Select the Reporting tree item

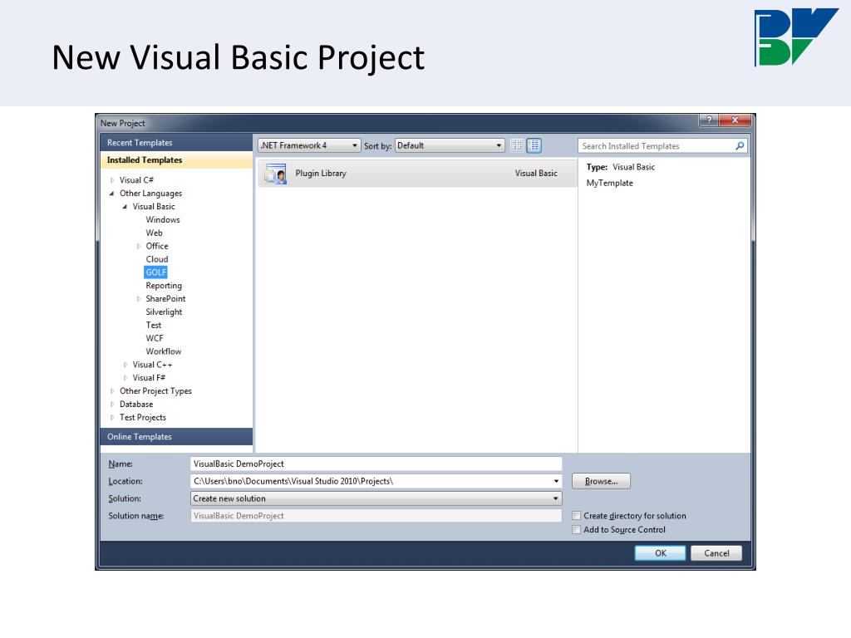pyautogui.click(x=164, y=286)
